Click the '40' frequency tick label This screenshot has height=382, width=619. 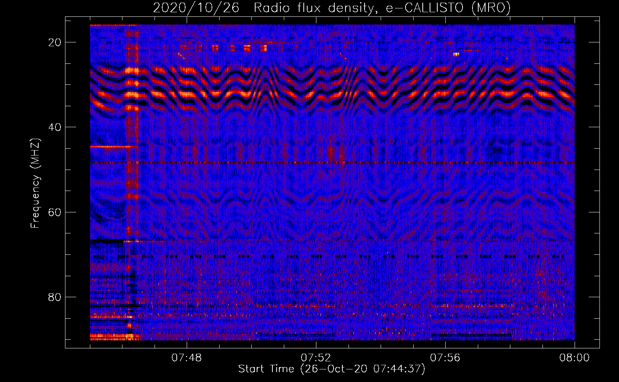tap(55, 127)
